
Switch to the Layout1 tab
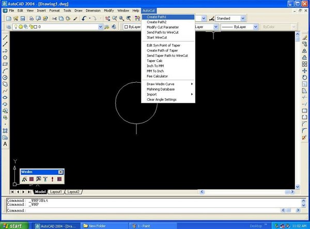pyautogui.click(x=56, y=192)
